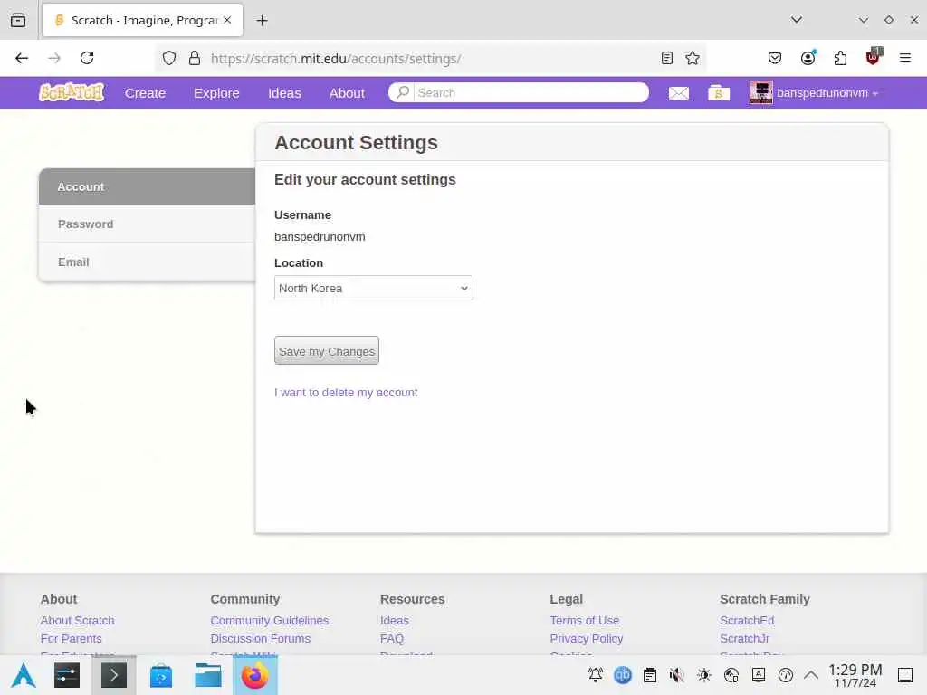Open the file manager taskbar icon
927x695 pixels.
[x=208, y=675]
